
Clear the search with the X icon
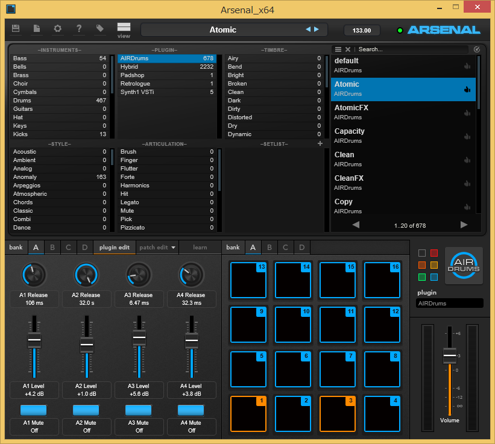click(348, 49)
